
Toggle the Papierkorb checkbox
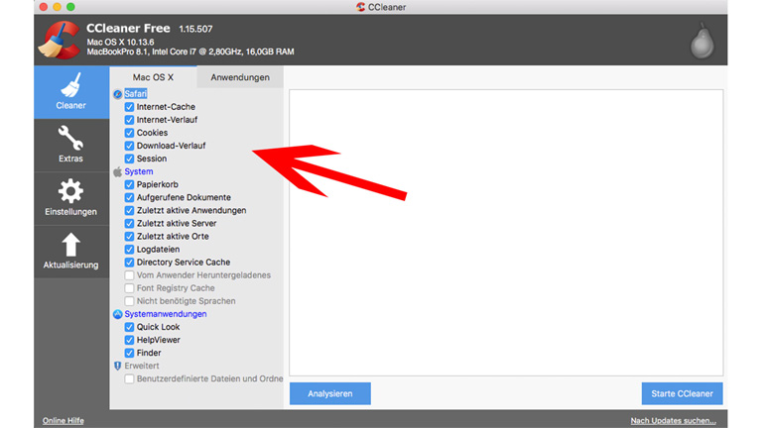[x=129, y=184]
